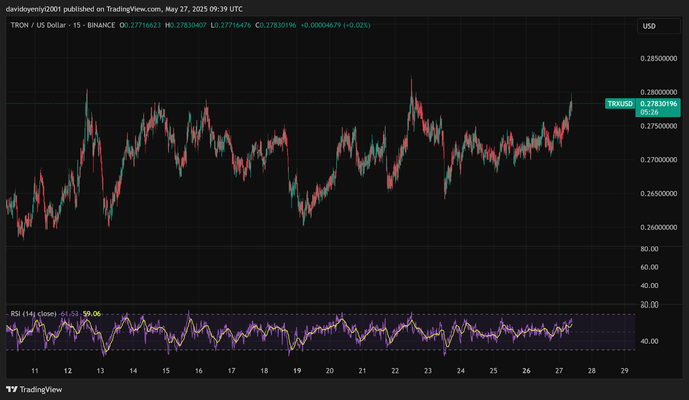Click the RSI (14, close) indicator legend

click(34, 313)
